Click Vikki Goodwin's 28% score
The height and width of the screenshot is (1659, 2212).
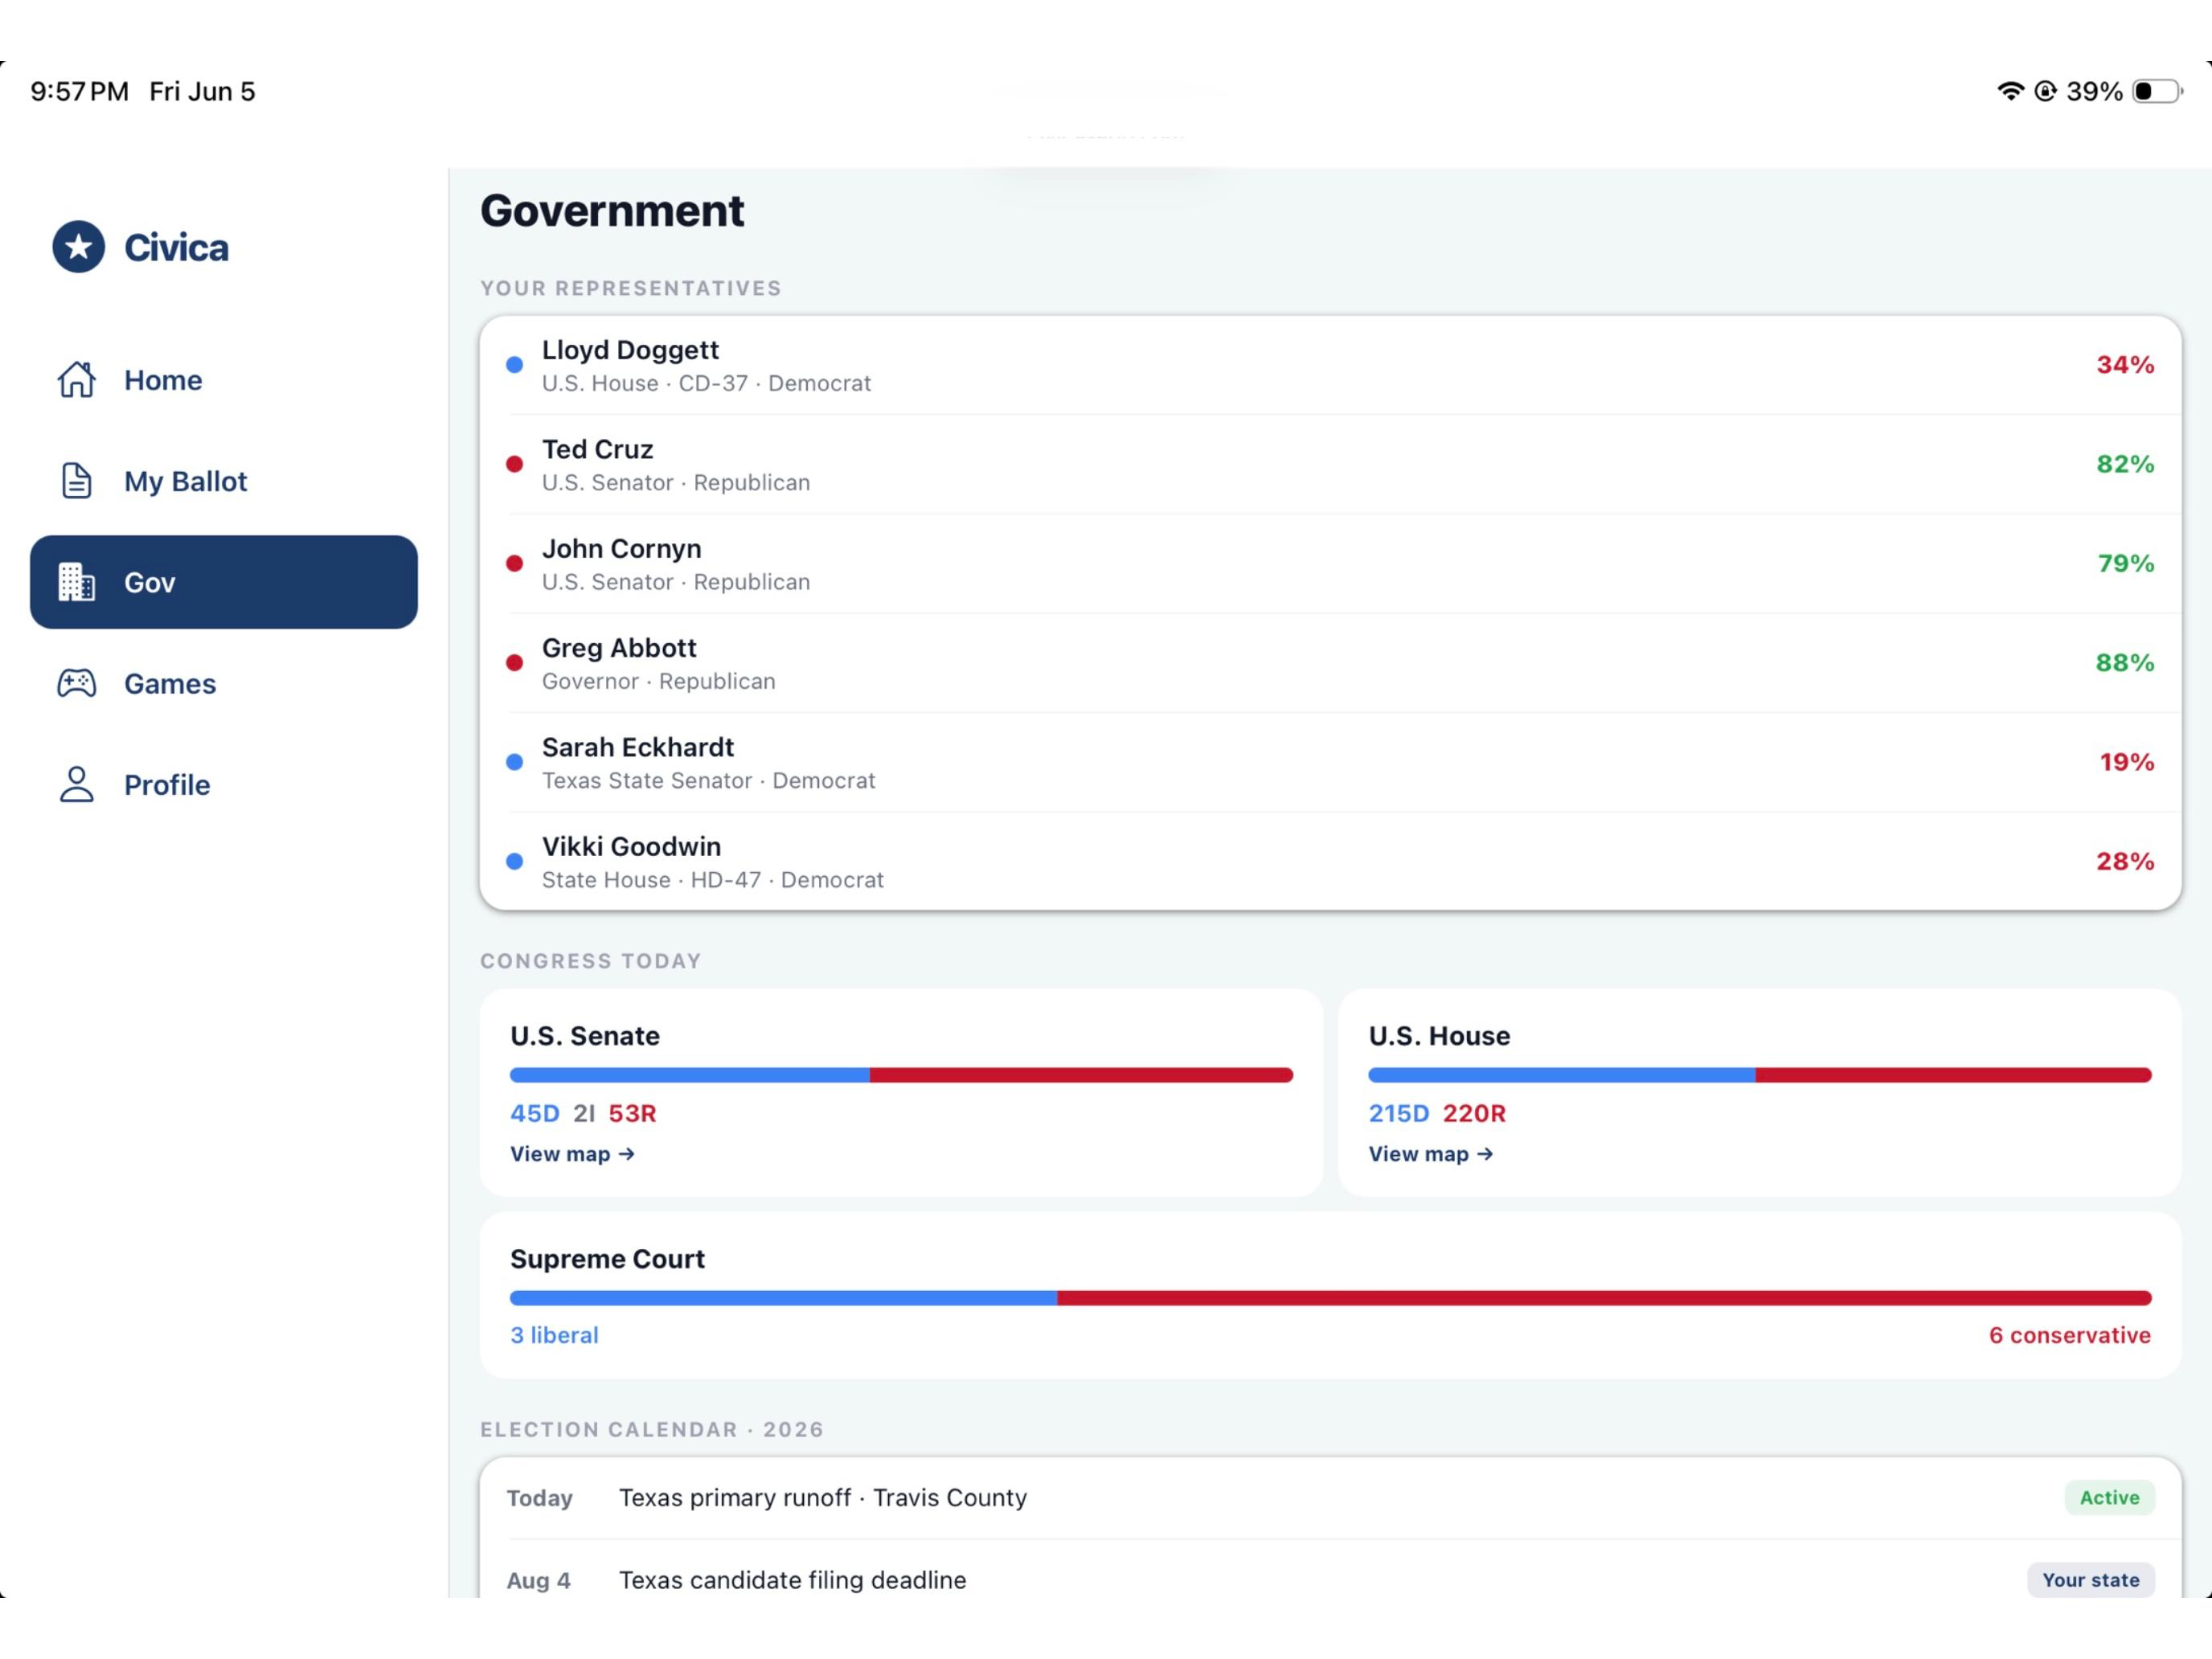[x=2125, y=861]
